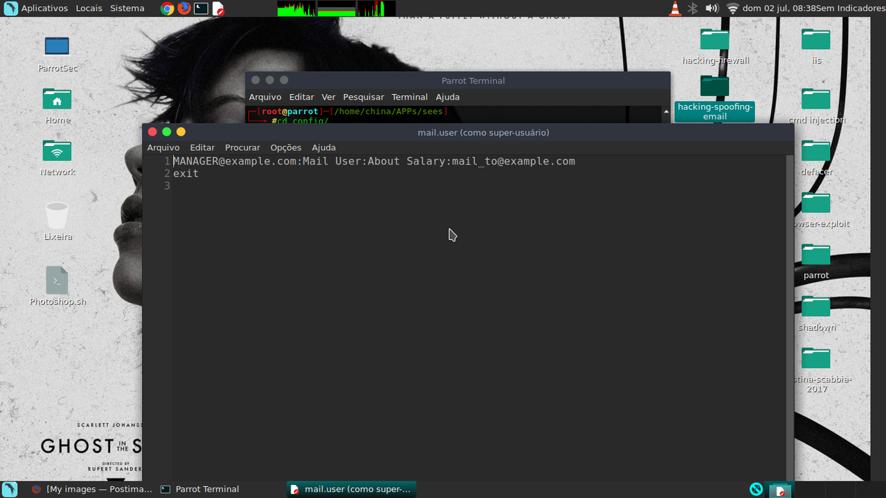Open Ver menu in Parrot Terminal

click(x=328, y=97)
